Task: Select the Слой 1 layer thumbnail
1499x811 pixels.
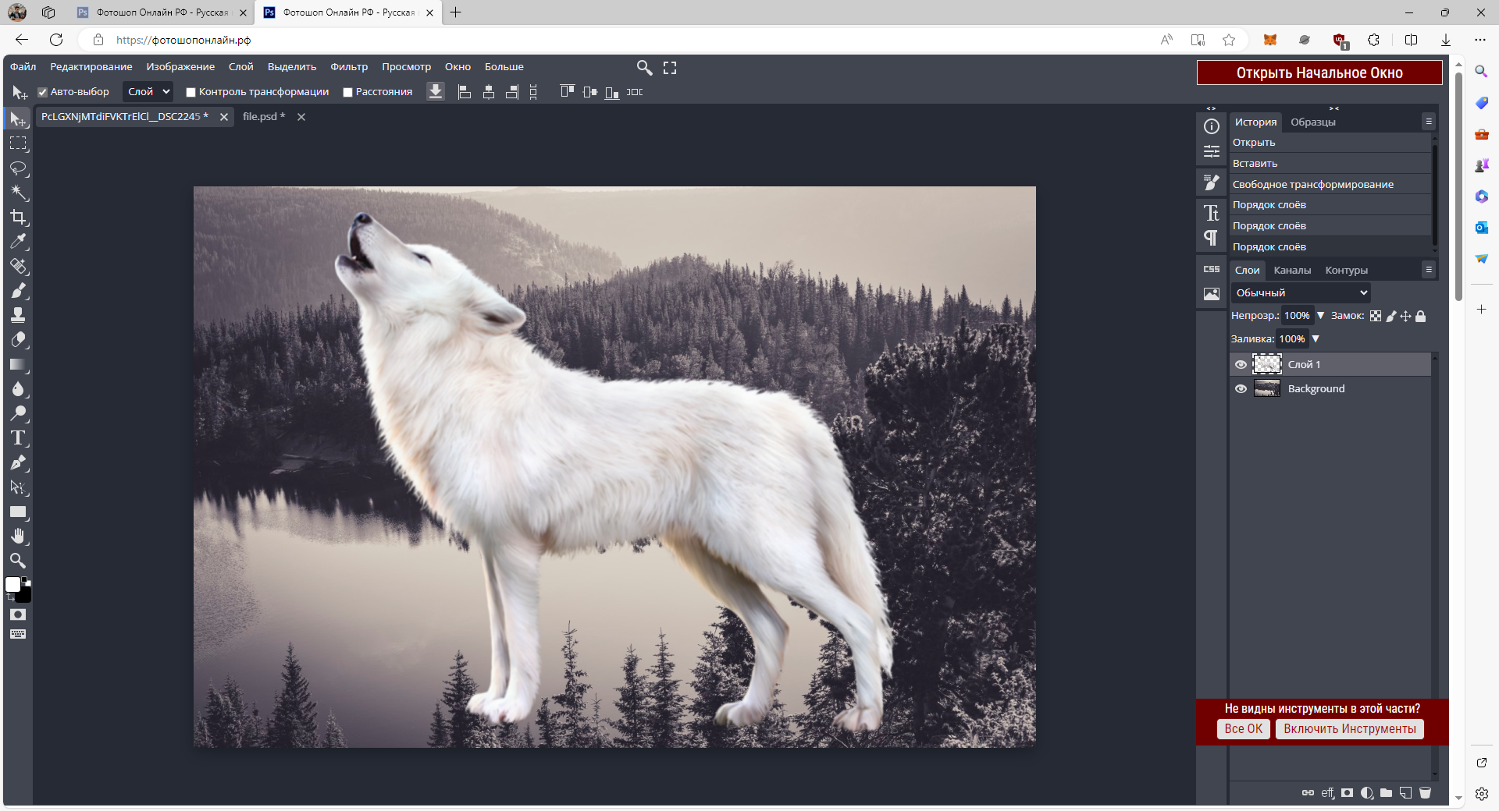Action: (1266, 364)
